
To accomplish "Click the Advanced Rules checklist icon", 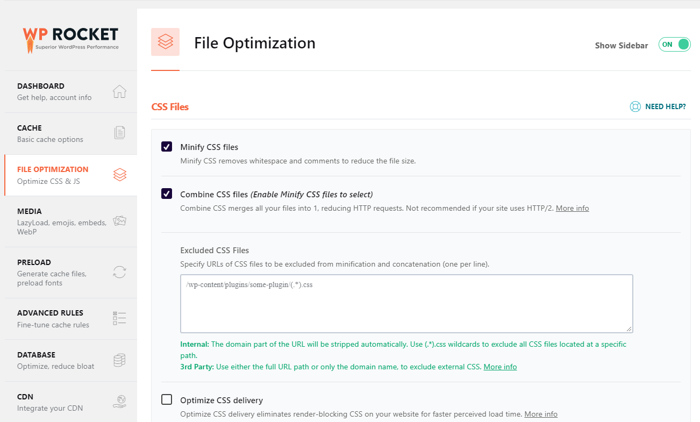I will pos(119,318).
